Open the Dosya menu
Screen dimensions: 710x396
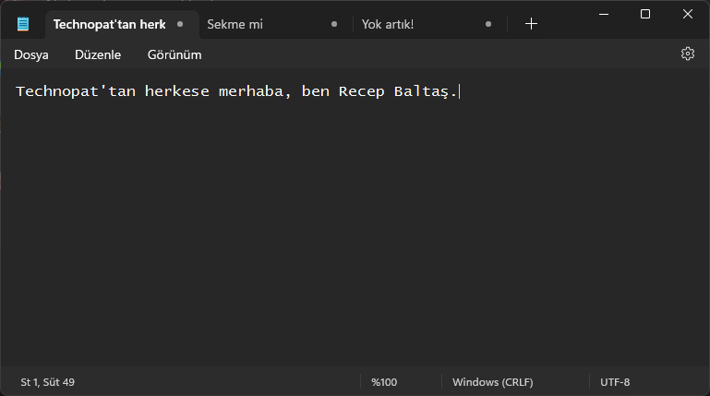click(31, 54)
